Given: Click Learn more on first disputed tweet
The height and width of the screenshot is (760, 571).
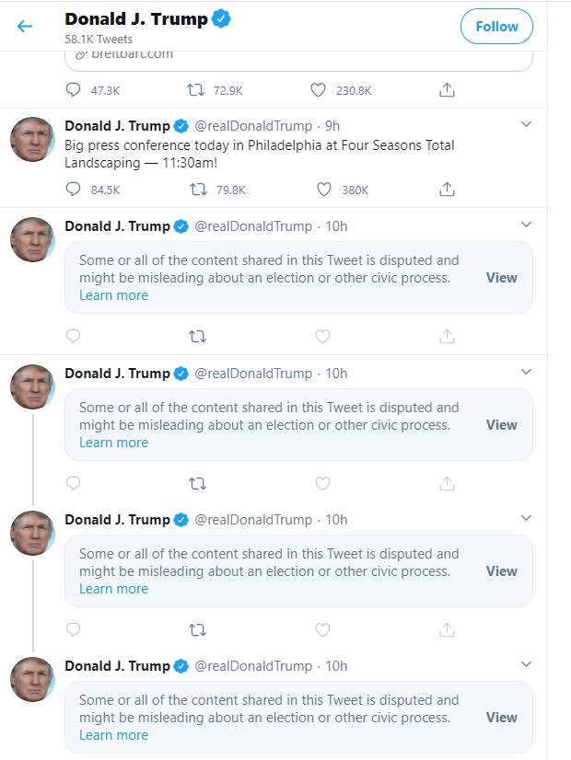Looking at the screenshot, I should point(113,295).
